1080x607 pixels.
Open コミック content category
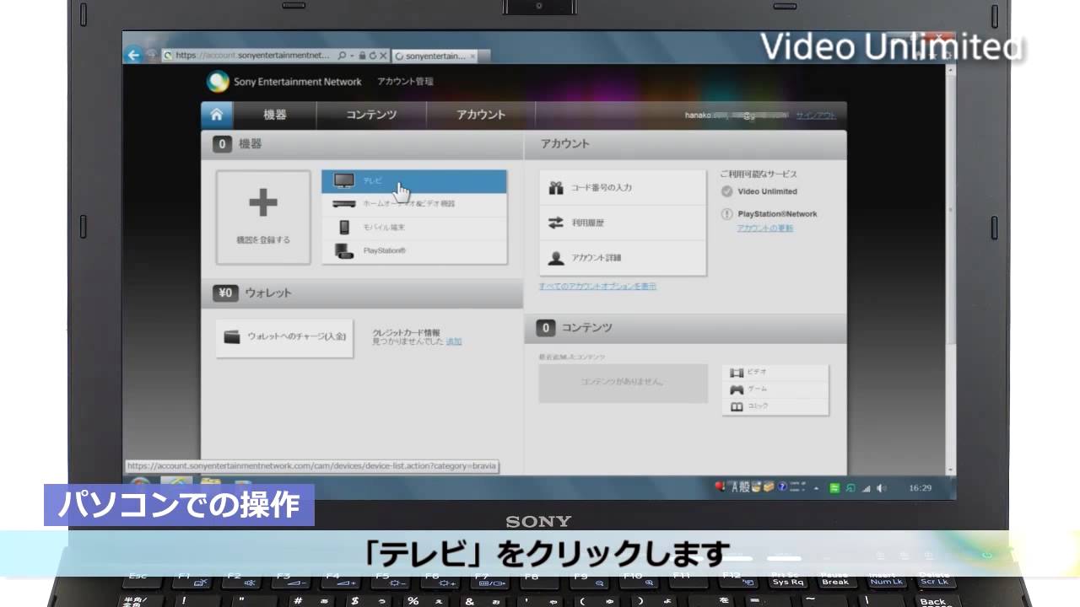776,406
